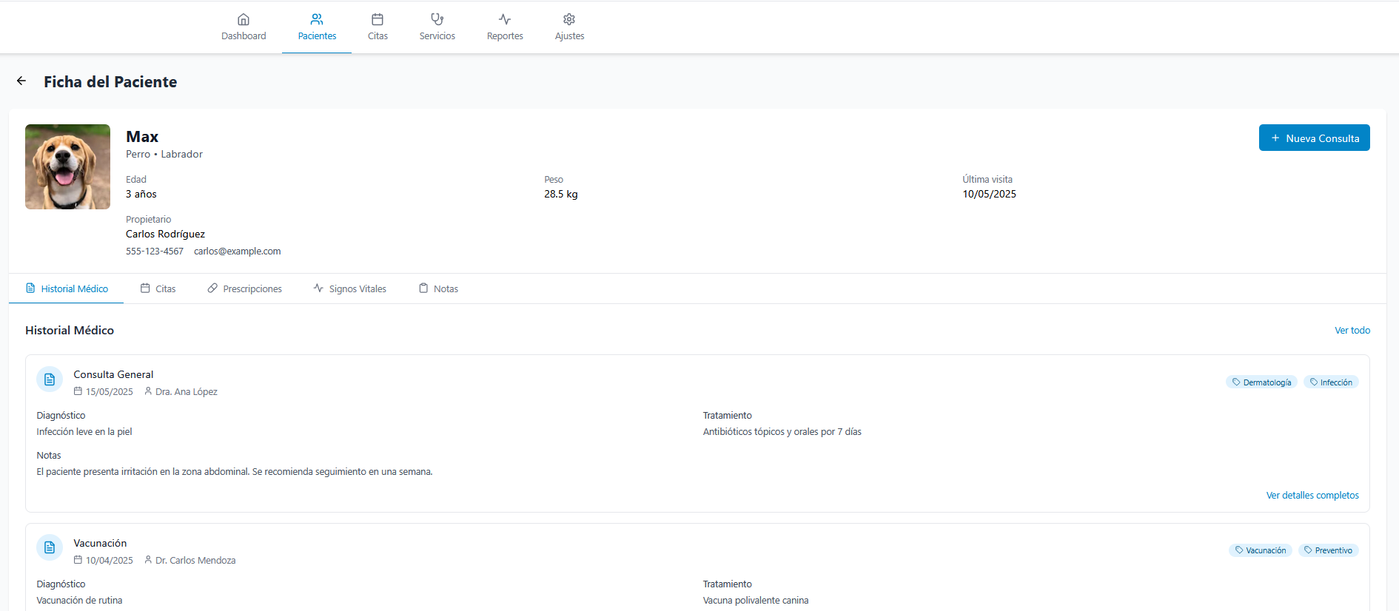
Task: Click the Consulta General record title
Action: point(113,374)
